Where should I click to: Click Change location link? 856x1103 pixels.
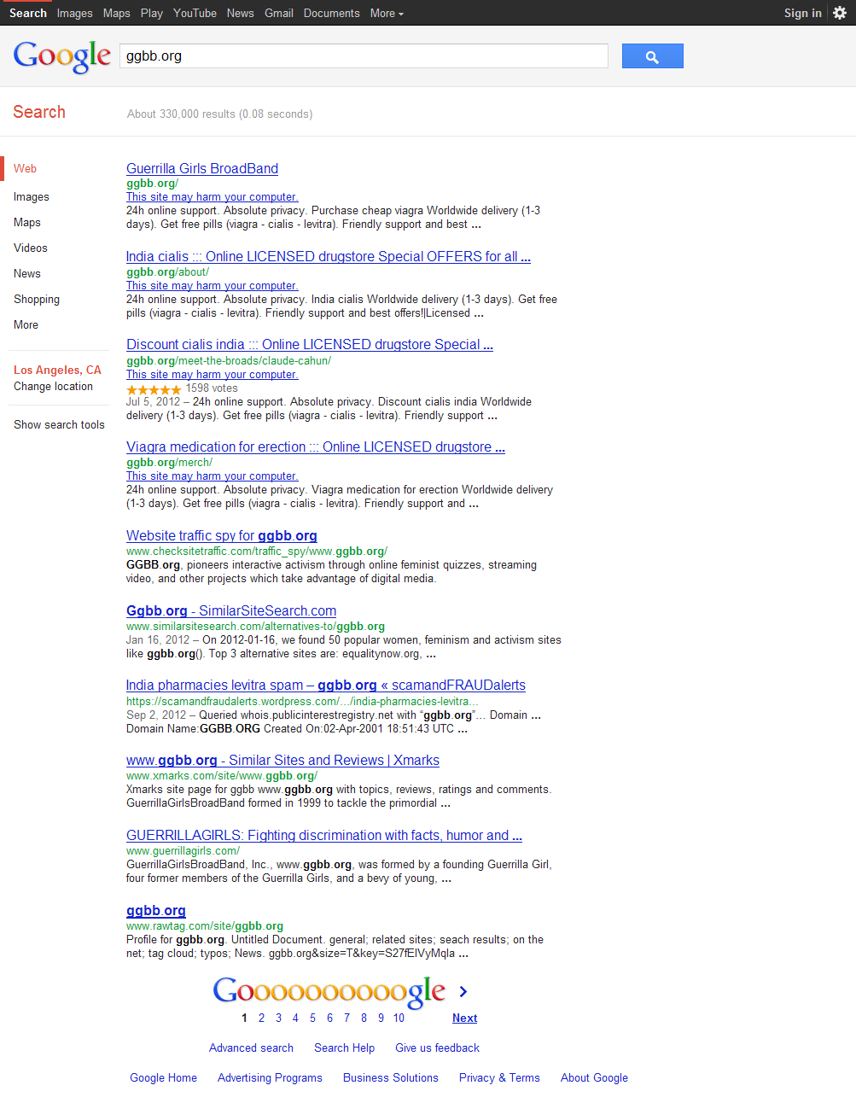(x=53, y=387)
